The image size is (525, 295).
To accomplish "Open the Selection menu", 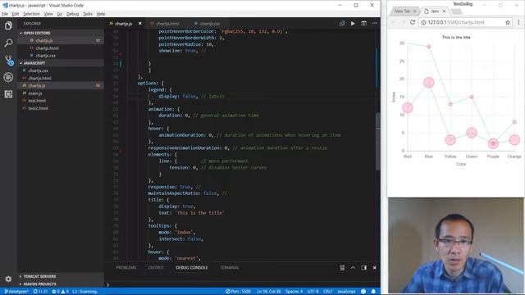I will point(31,14).
